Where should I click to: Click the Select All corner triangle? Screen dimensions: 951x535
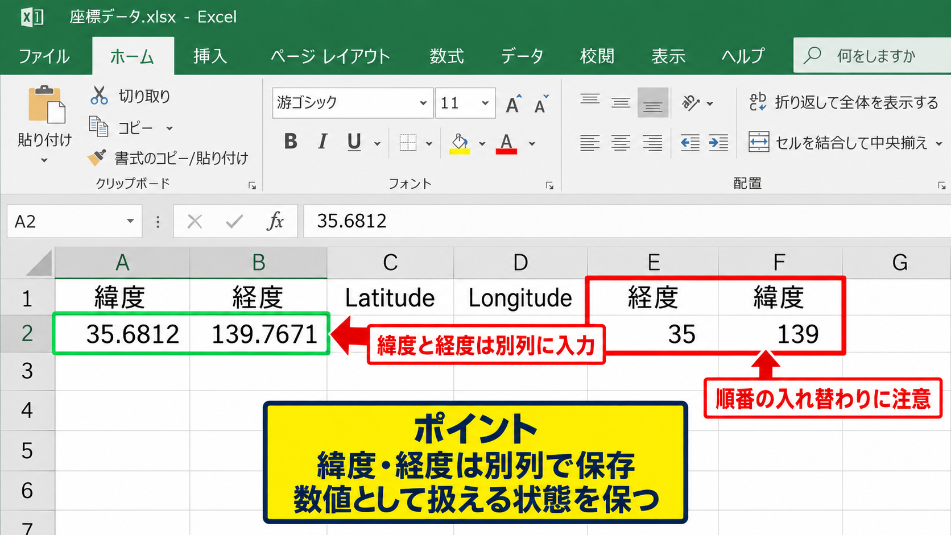click(x=39, y=264)
